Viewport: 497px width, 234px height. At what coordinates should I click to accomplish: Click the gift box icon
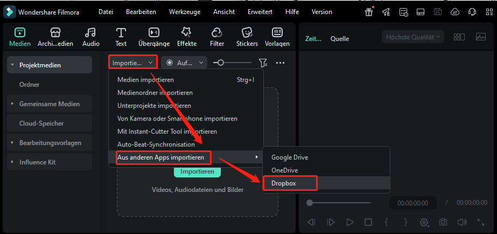coord(369,12)
